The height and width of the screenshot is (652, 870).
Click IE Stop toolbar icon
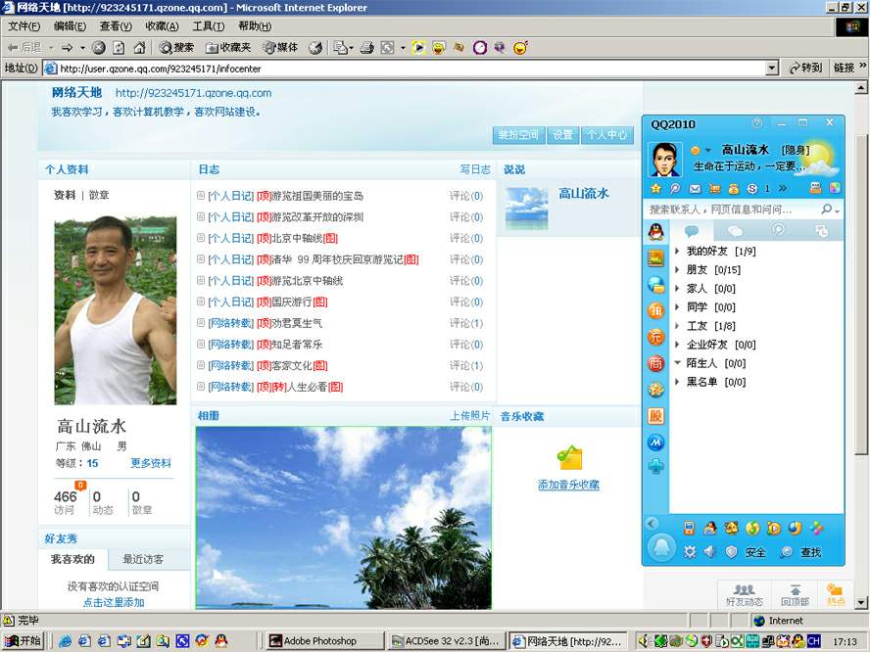pos(98,48)
